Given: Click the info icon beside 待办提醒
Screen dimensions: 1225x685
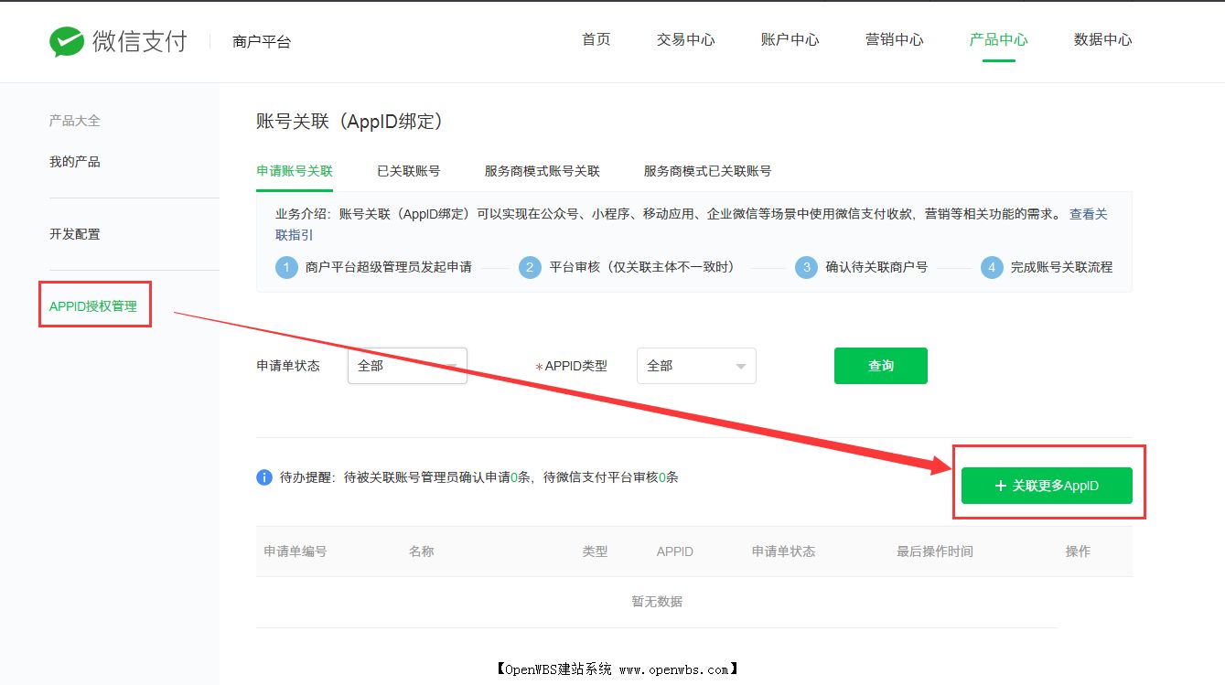Looking at the screenshot, I should [x=263, y=476].
